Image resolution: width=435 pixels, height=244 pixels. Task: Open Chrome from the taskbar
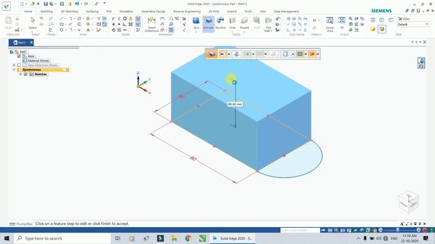point(188,238)
